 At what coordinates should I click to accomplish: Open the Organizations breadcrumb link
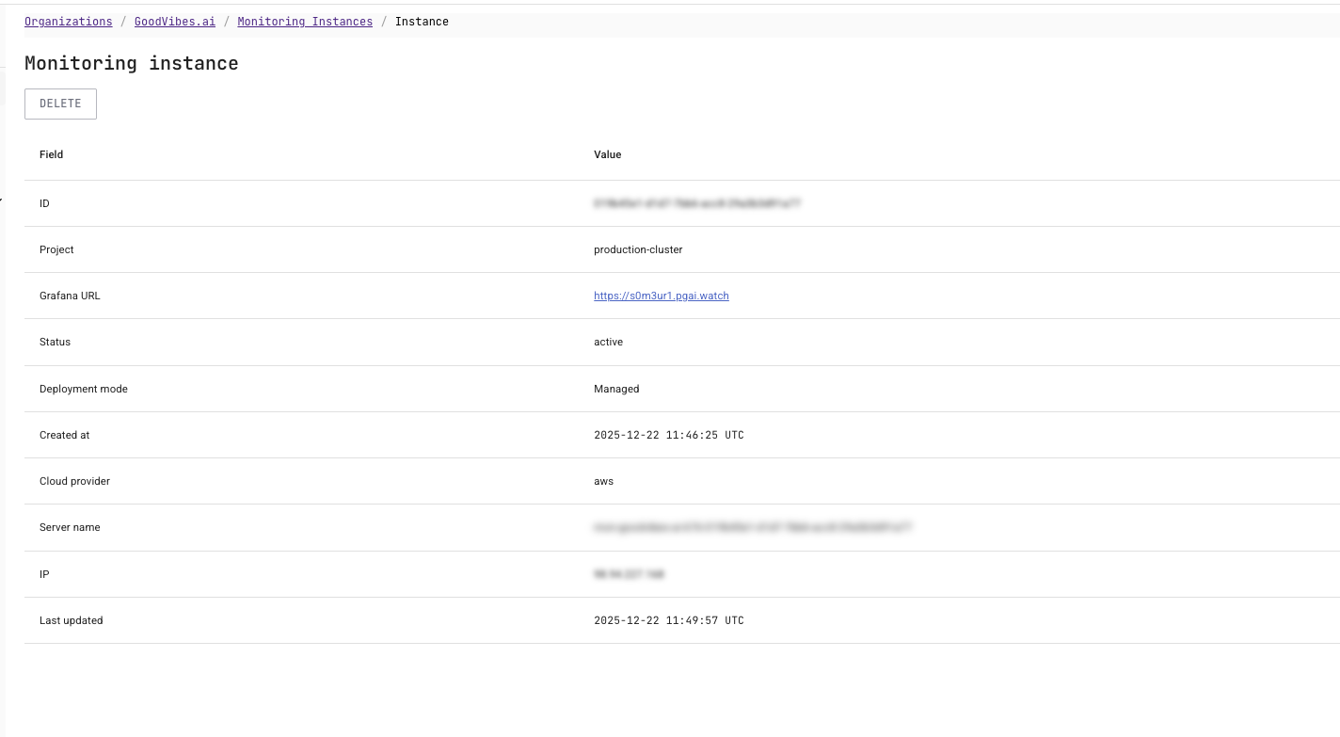coord(68,21)
